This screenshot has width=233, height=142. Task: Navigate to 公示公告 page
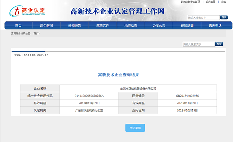159,25
